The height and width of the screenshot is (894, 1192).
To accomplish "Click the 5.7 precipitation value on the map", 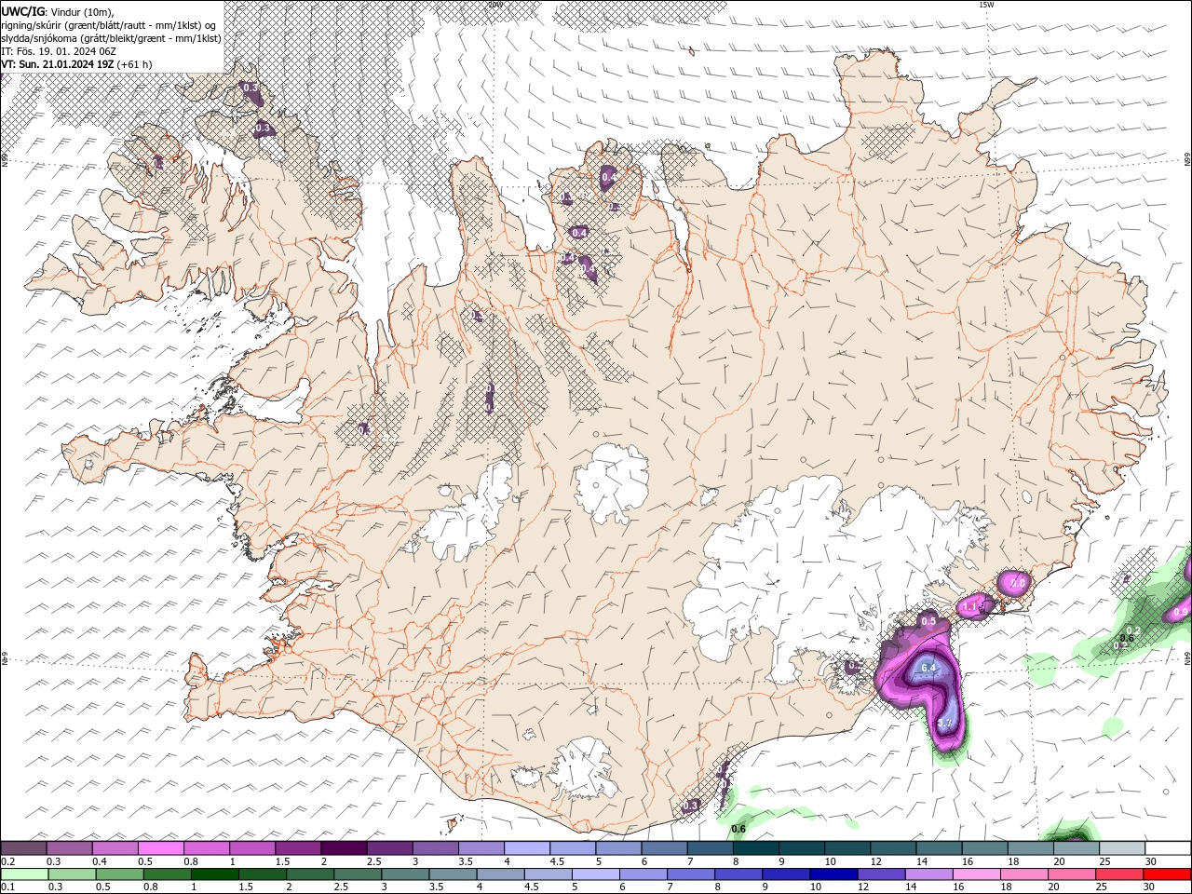I will [944, 724].
